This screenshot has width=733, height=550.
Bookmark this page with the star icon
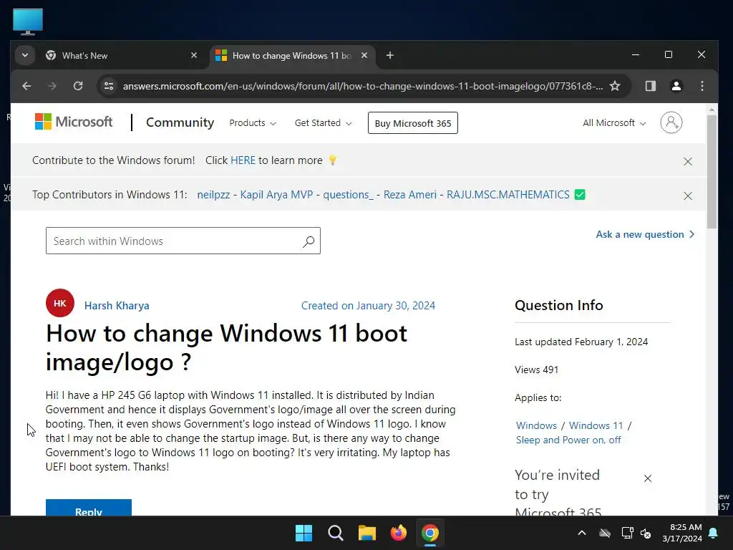coord(615,86)
